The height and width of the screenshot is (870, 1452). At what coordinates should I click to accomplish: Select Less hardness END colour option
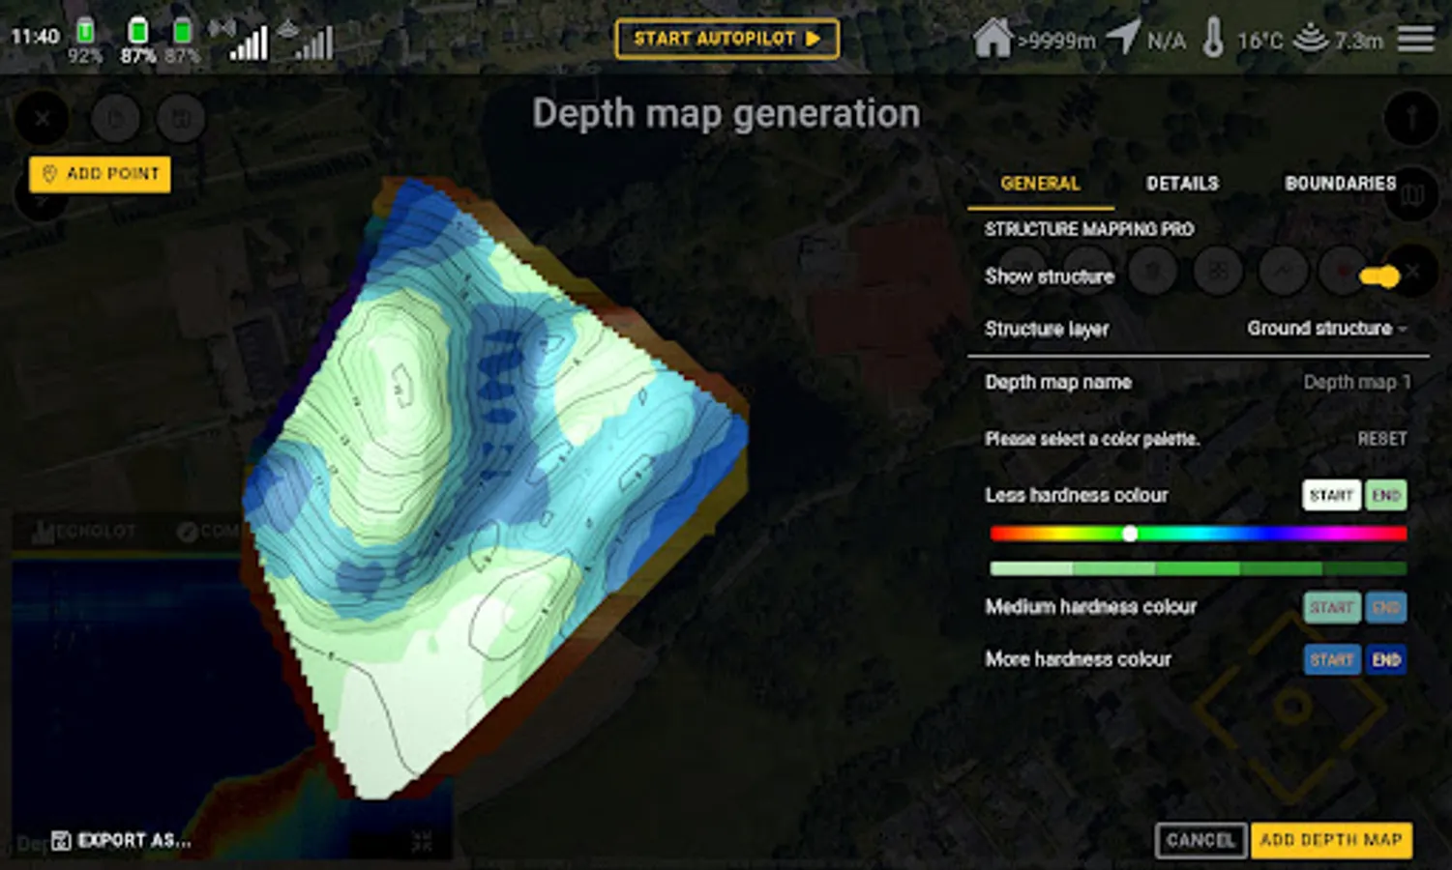(1386, 495)
